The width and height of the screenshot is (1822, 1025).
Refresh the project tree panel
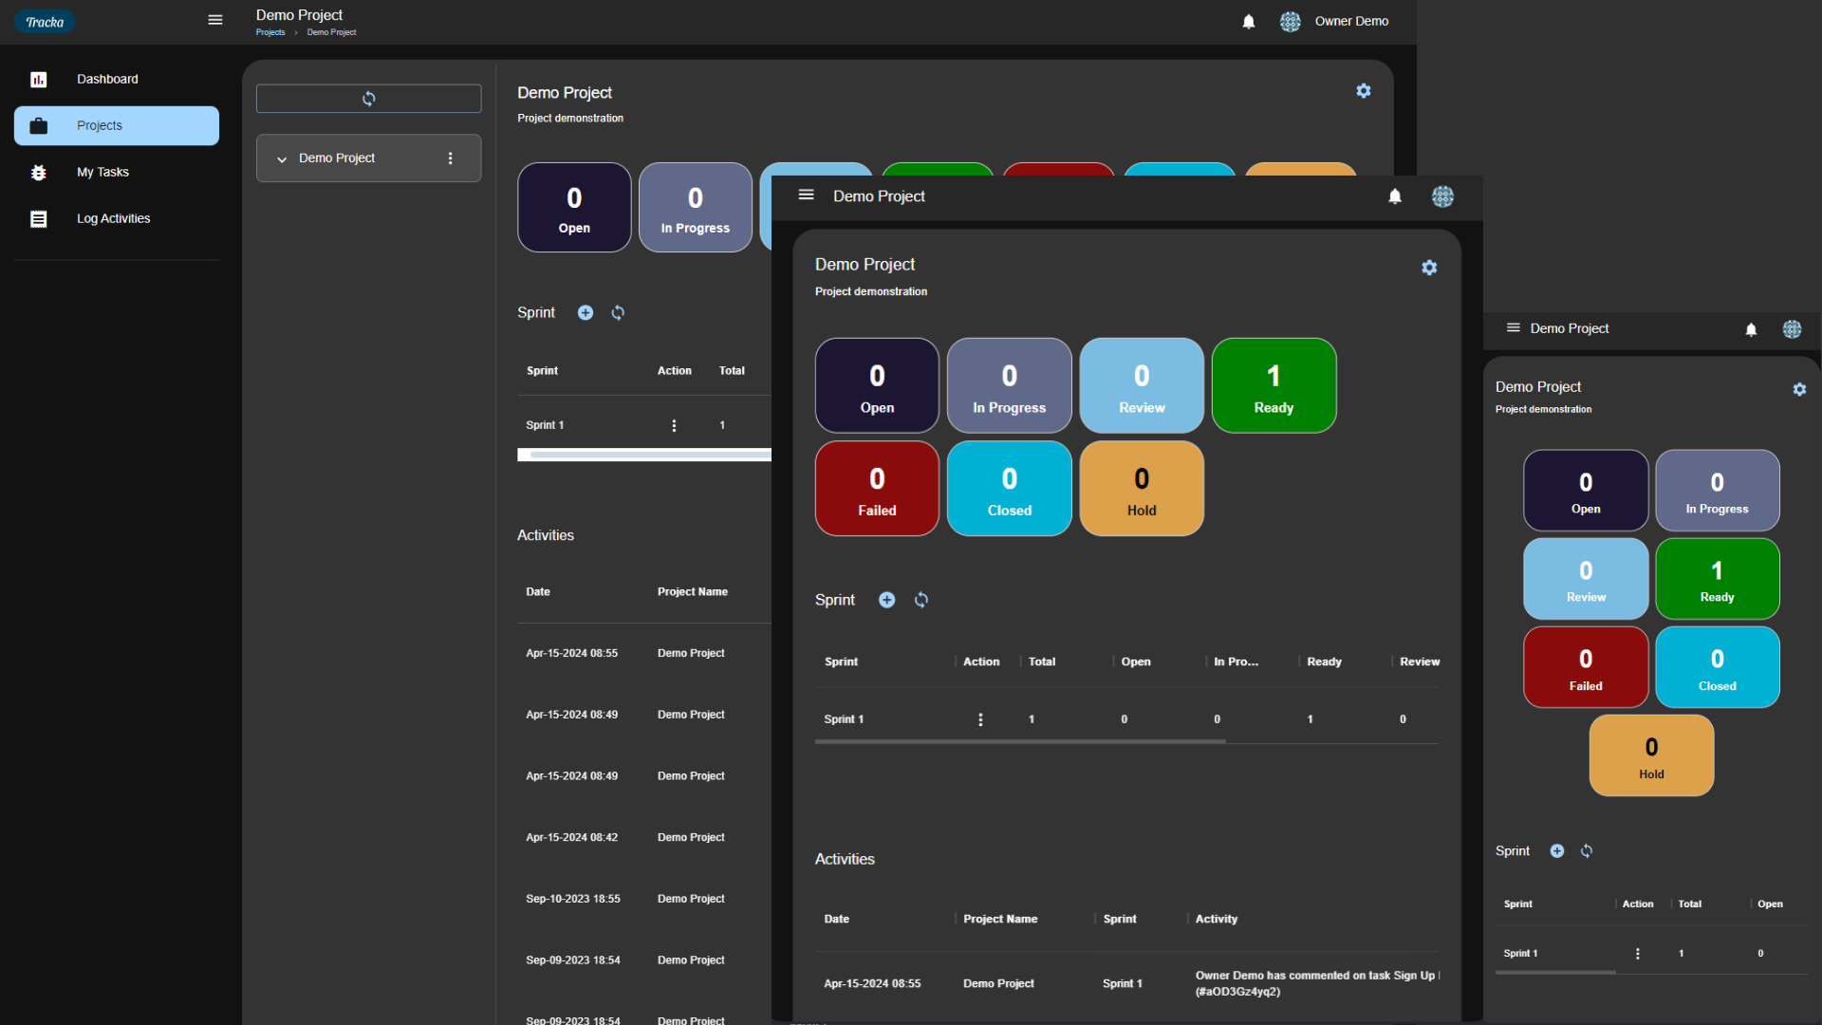point(369,99)
